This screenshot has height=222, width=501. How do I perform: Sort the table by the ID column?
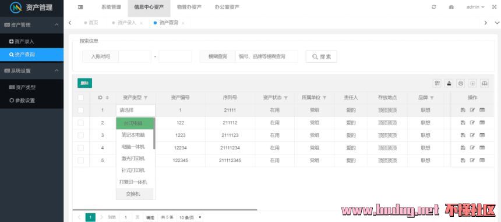click(x=107, y=98)
